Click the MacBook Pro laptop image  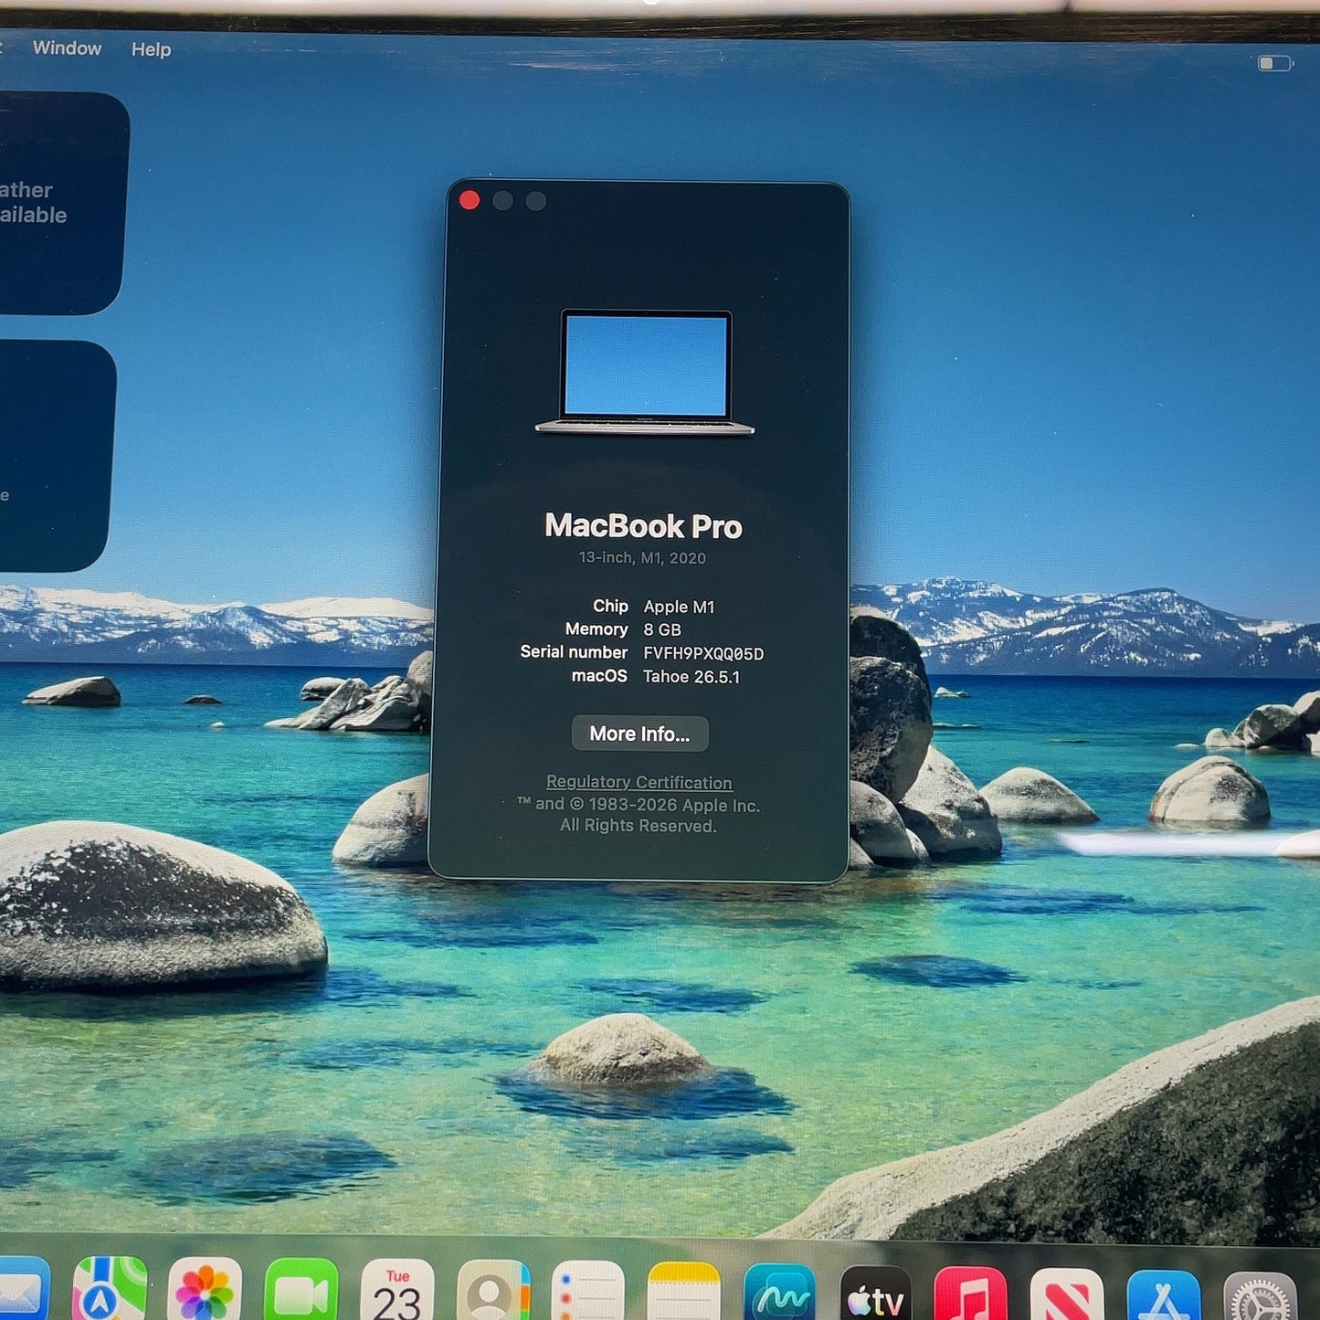[645, 373]
